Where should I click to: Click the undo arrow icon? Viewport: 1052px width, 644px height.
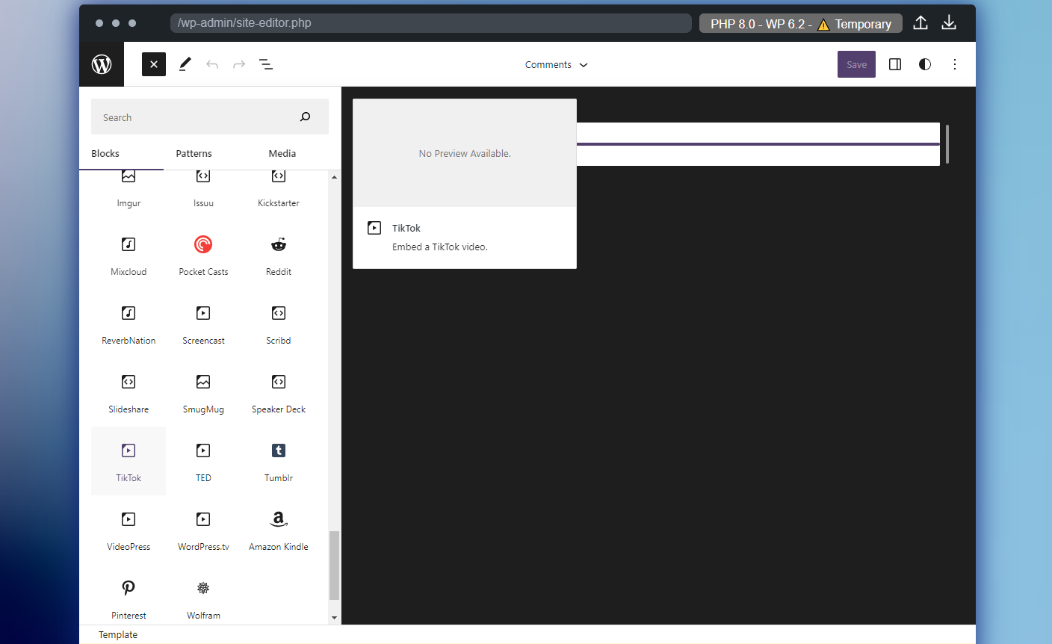(212, 64)
